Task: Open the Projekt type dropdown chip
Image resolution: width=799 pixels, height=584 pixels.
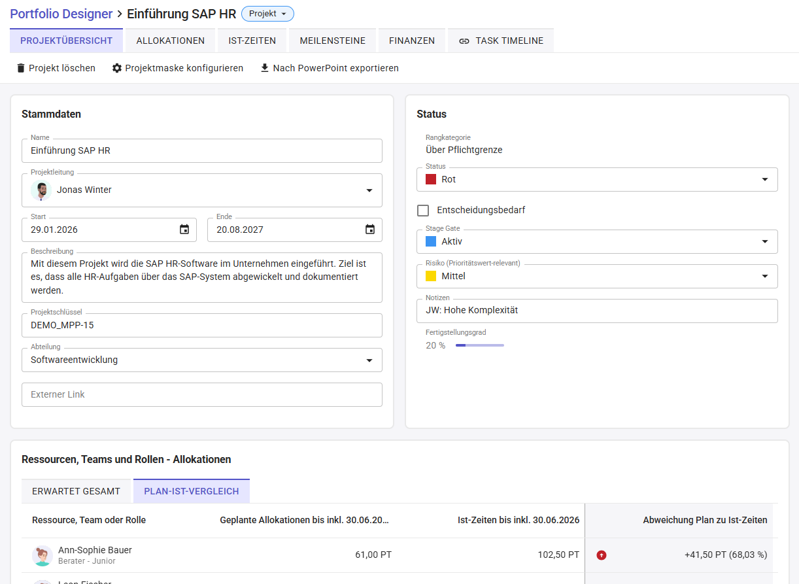Action: [x=267, y=14]
